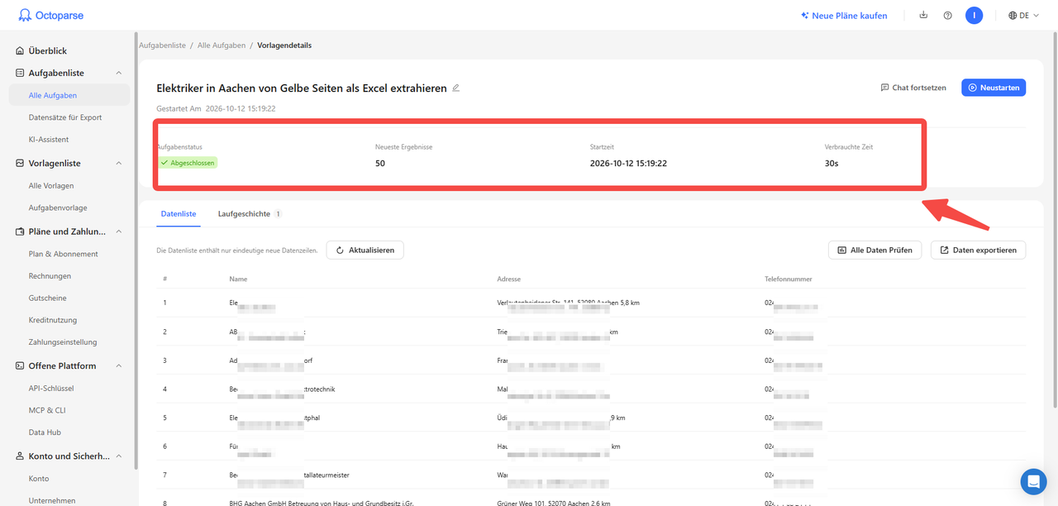The width and height of the screenshot is (1058, 506).
Task: Open the download icon in the top bar
Action: (924, 16)
